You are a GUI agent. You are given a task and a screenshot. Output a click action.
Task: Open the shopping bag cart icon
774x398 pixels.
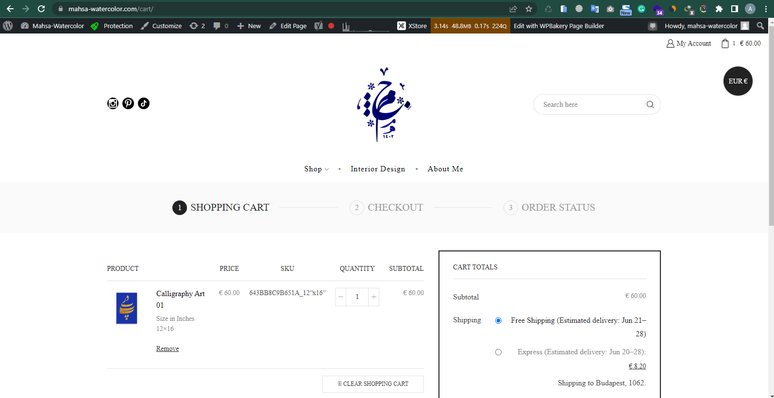[725, 43]
